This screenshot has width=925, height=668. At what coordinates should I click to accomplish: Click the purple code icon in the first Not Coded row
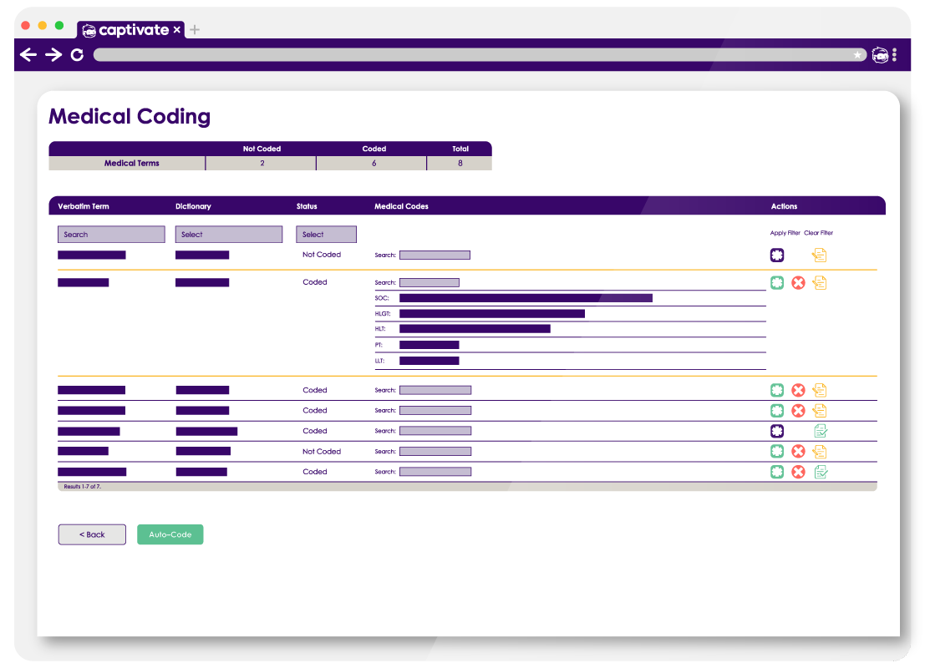pos(777,256)
